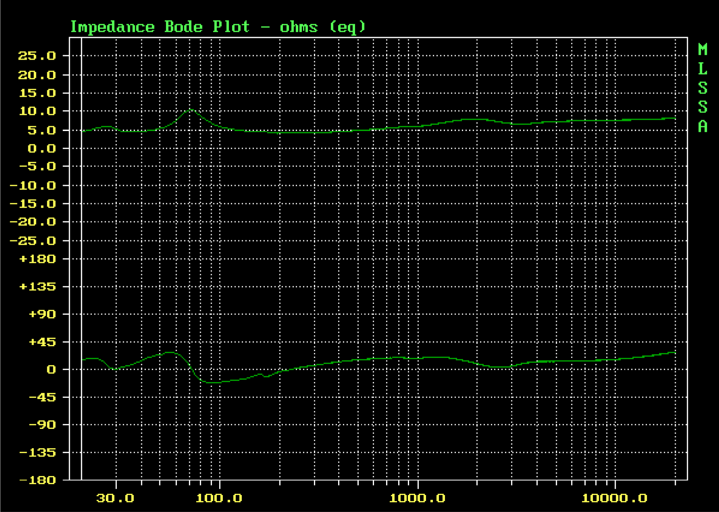Screen dimensions: 719x512
Task: Click the -45 phase axis label
Action: pyautogui.click(x=42, y=398)
